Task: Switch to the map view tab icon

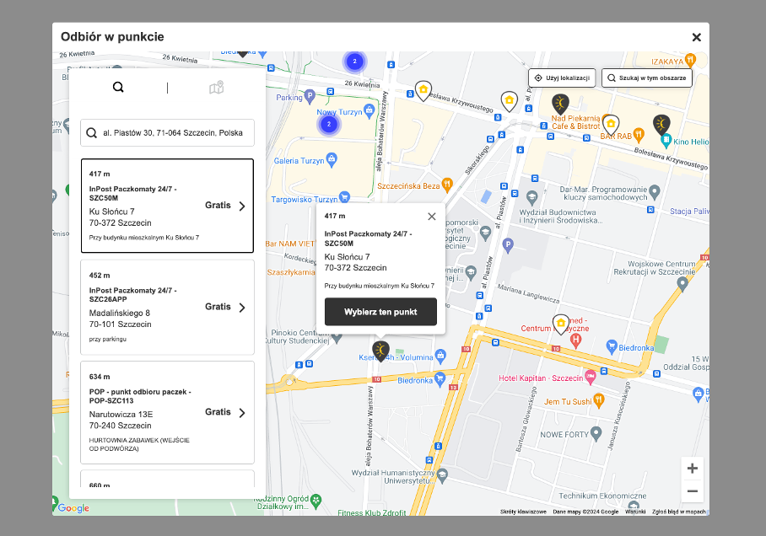Action: [217, 88]
